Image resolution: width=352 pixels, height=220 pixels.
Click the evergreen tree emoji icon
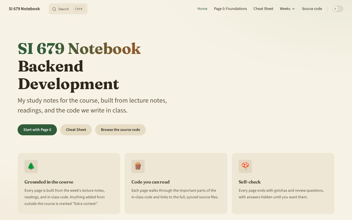pyautogui.click(x=31, y=166)
